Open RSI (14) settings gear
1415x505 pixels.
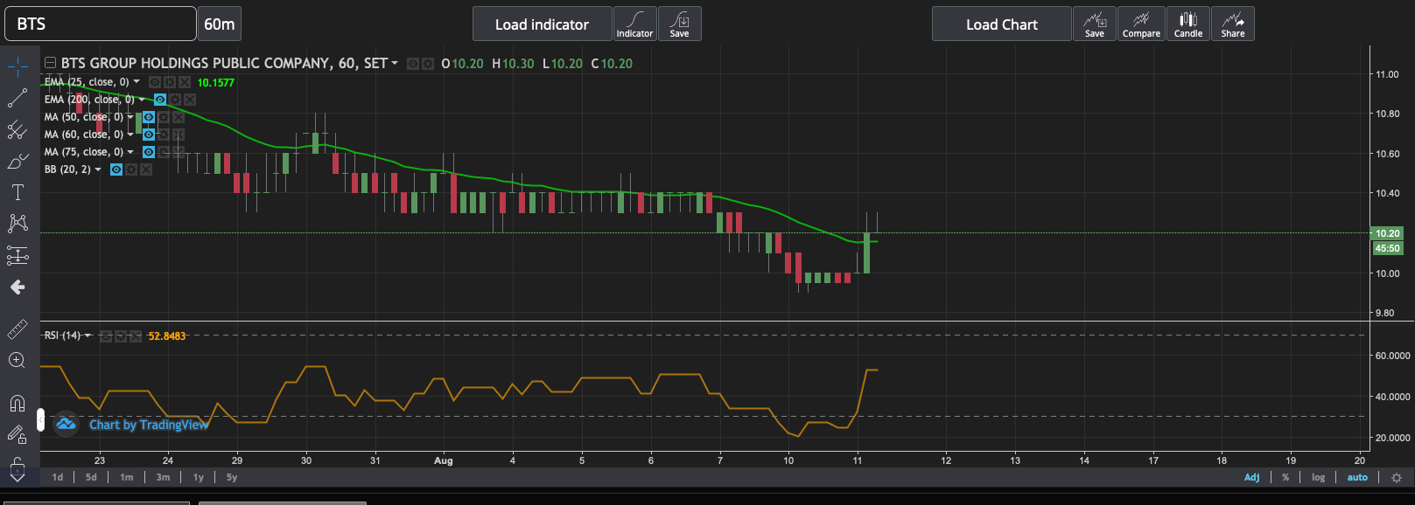(x=121, y=336)
